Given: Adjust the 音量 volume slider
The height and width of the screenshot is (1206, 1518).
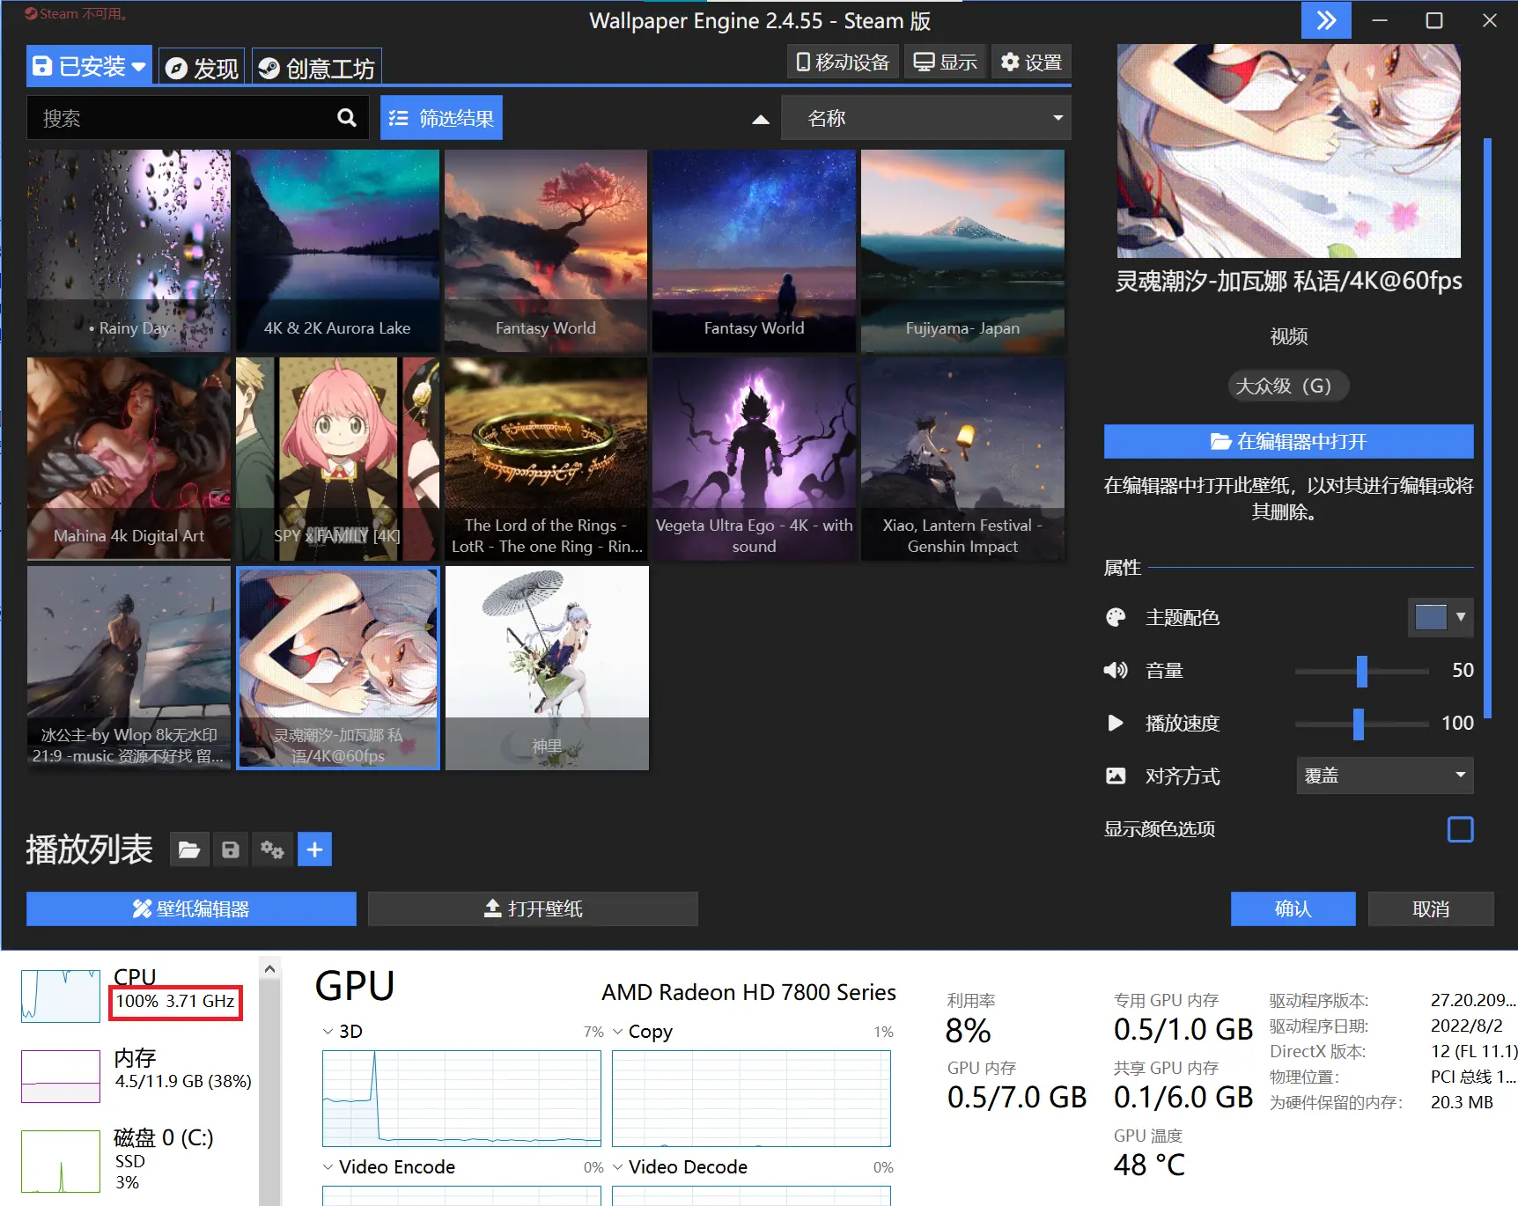Looking at the screenshot, I should click(1361, 671).
